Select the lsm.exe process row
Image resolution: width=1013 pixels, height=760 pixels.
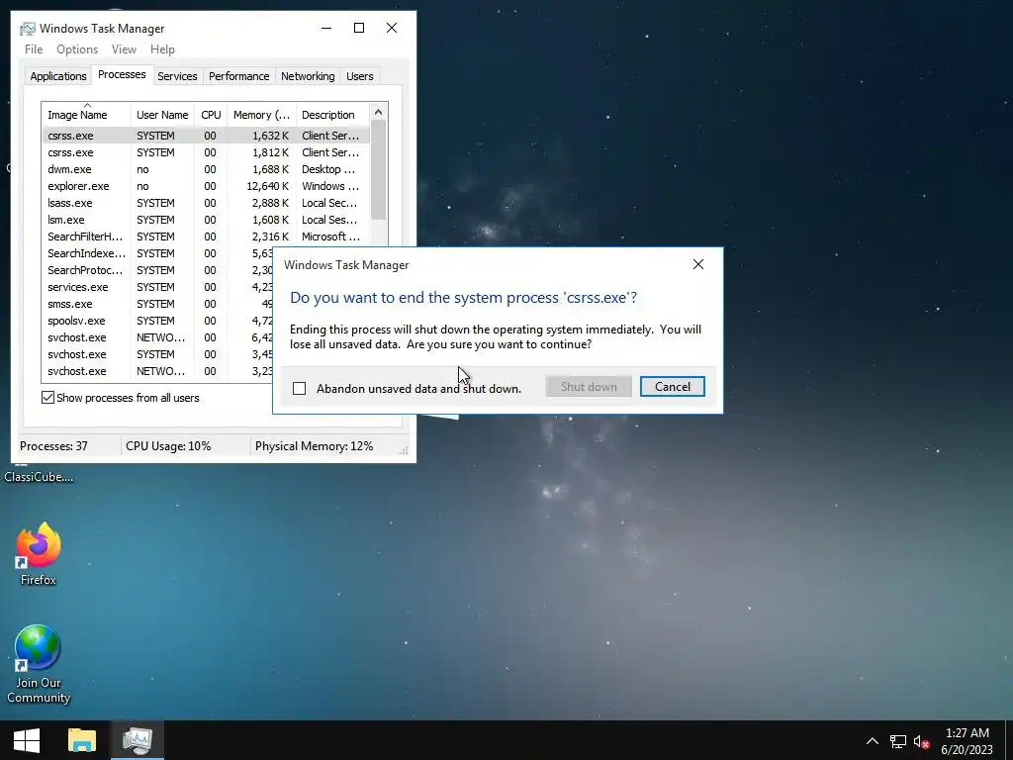click(x=206, y=220)
